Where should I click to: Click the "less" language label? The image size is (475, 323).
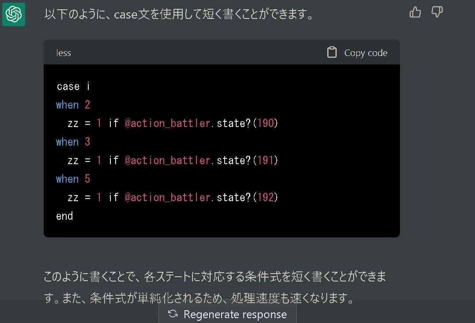pos(64,53)
